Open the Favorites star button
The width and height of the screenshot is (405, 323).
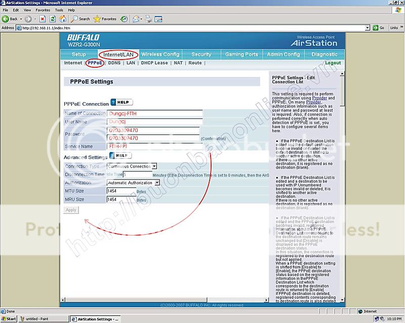coord(97,19)
